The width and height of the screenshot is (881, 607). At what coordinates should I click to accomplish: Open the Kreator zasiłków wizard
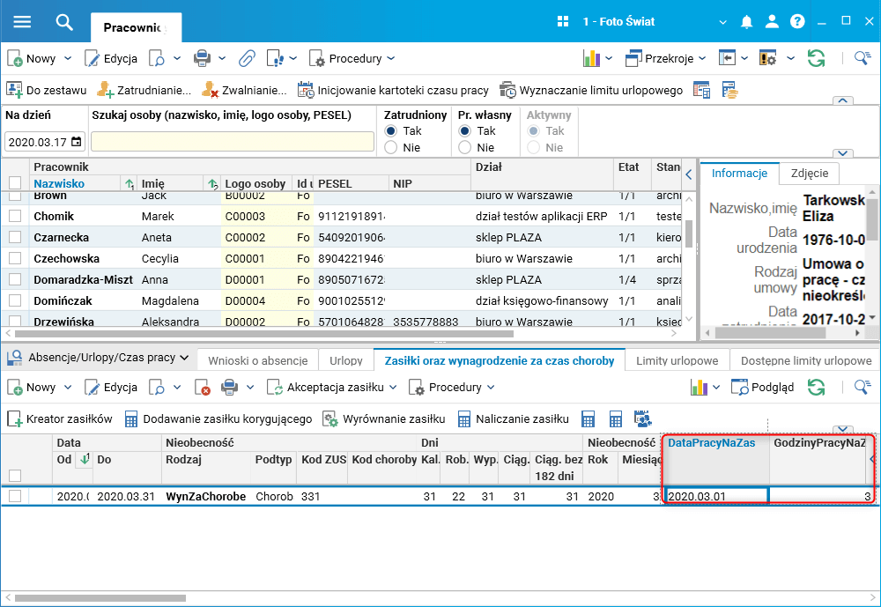click(x=60, y=419)
